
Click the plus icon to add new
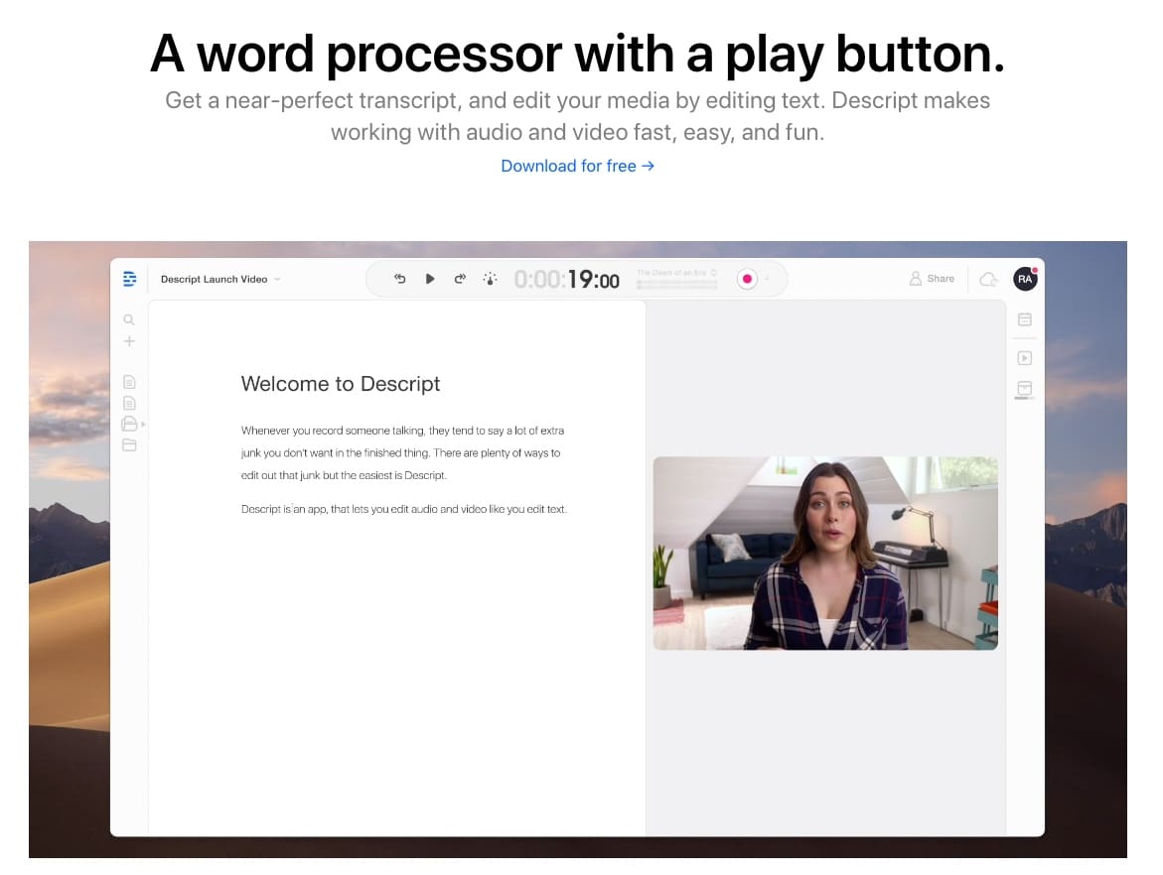tap(129, 341)
